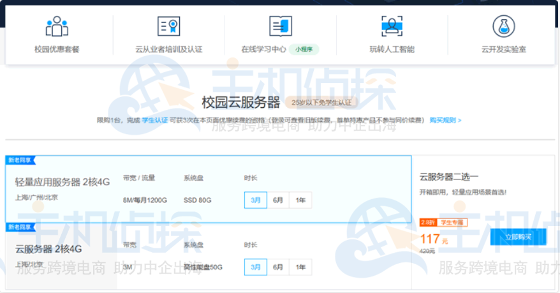
Task: Expand 购买规则 with arrow
Action: point(445,120)
